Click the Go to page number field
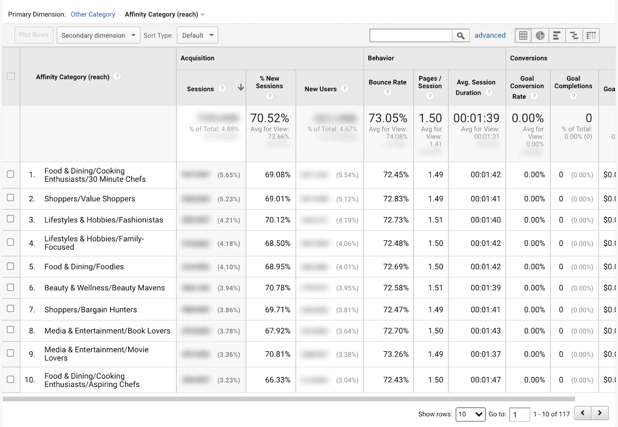Screen dimensions: 618x427 (520, 414)
